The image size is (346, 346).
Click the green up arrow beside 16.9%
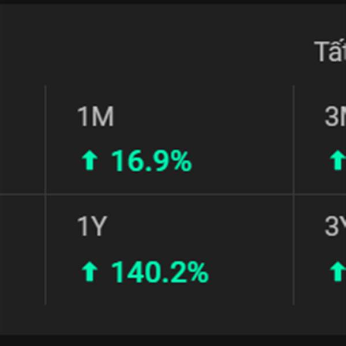89,162
